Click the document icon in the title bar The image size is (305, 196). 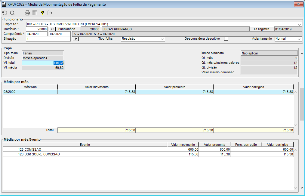(4, 4)
